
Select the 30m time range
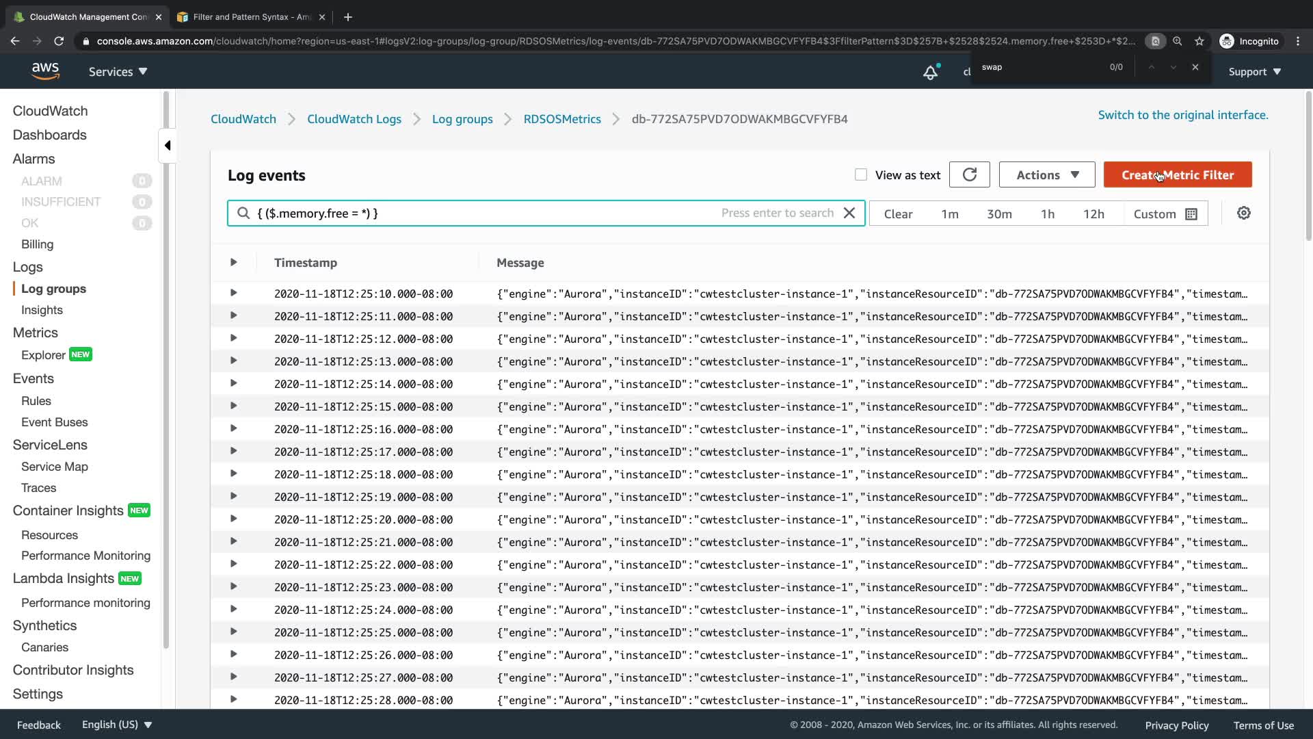pyautogui.click(x=999, y=214)
